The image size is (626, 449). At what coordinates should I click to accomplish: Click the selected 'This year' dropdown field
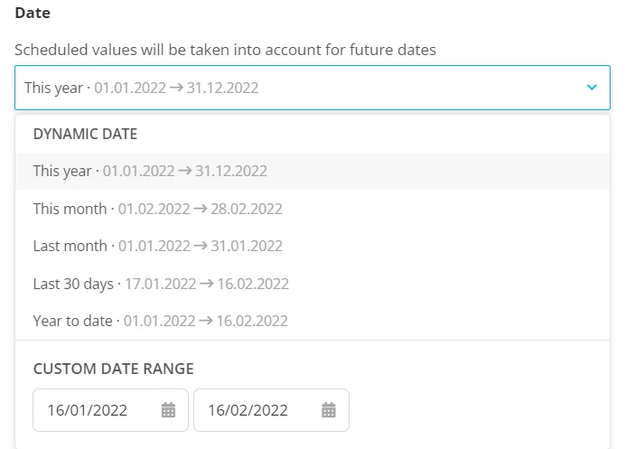313,88
